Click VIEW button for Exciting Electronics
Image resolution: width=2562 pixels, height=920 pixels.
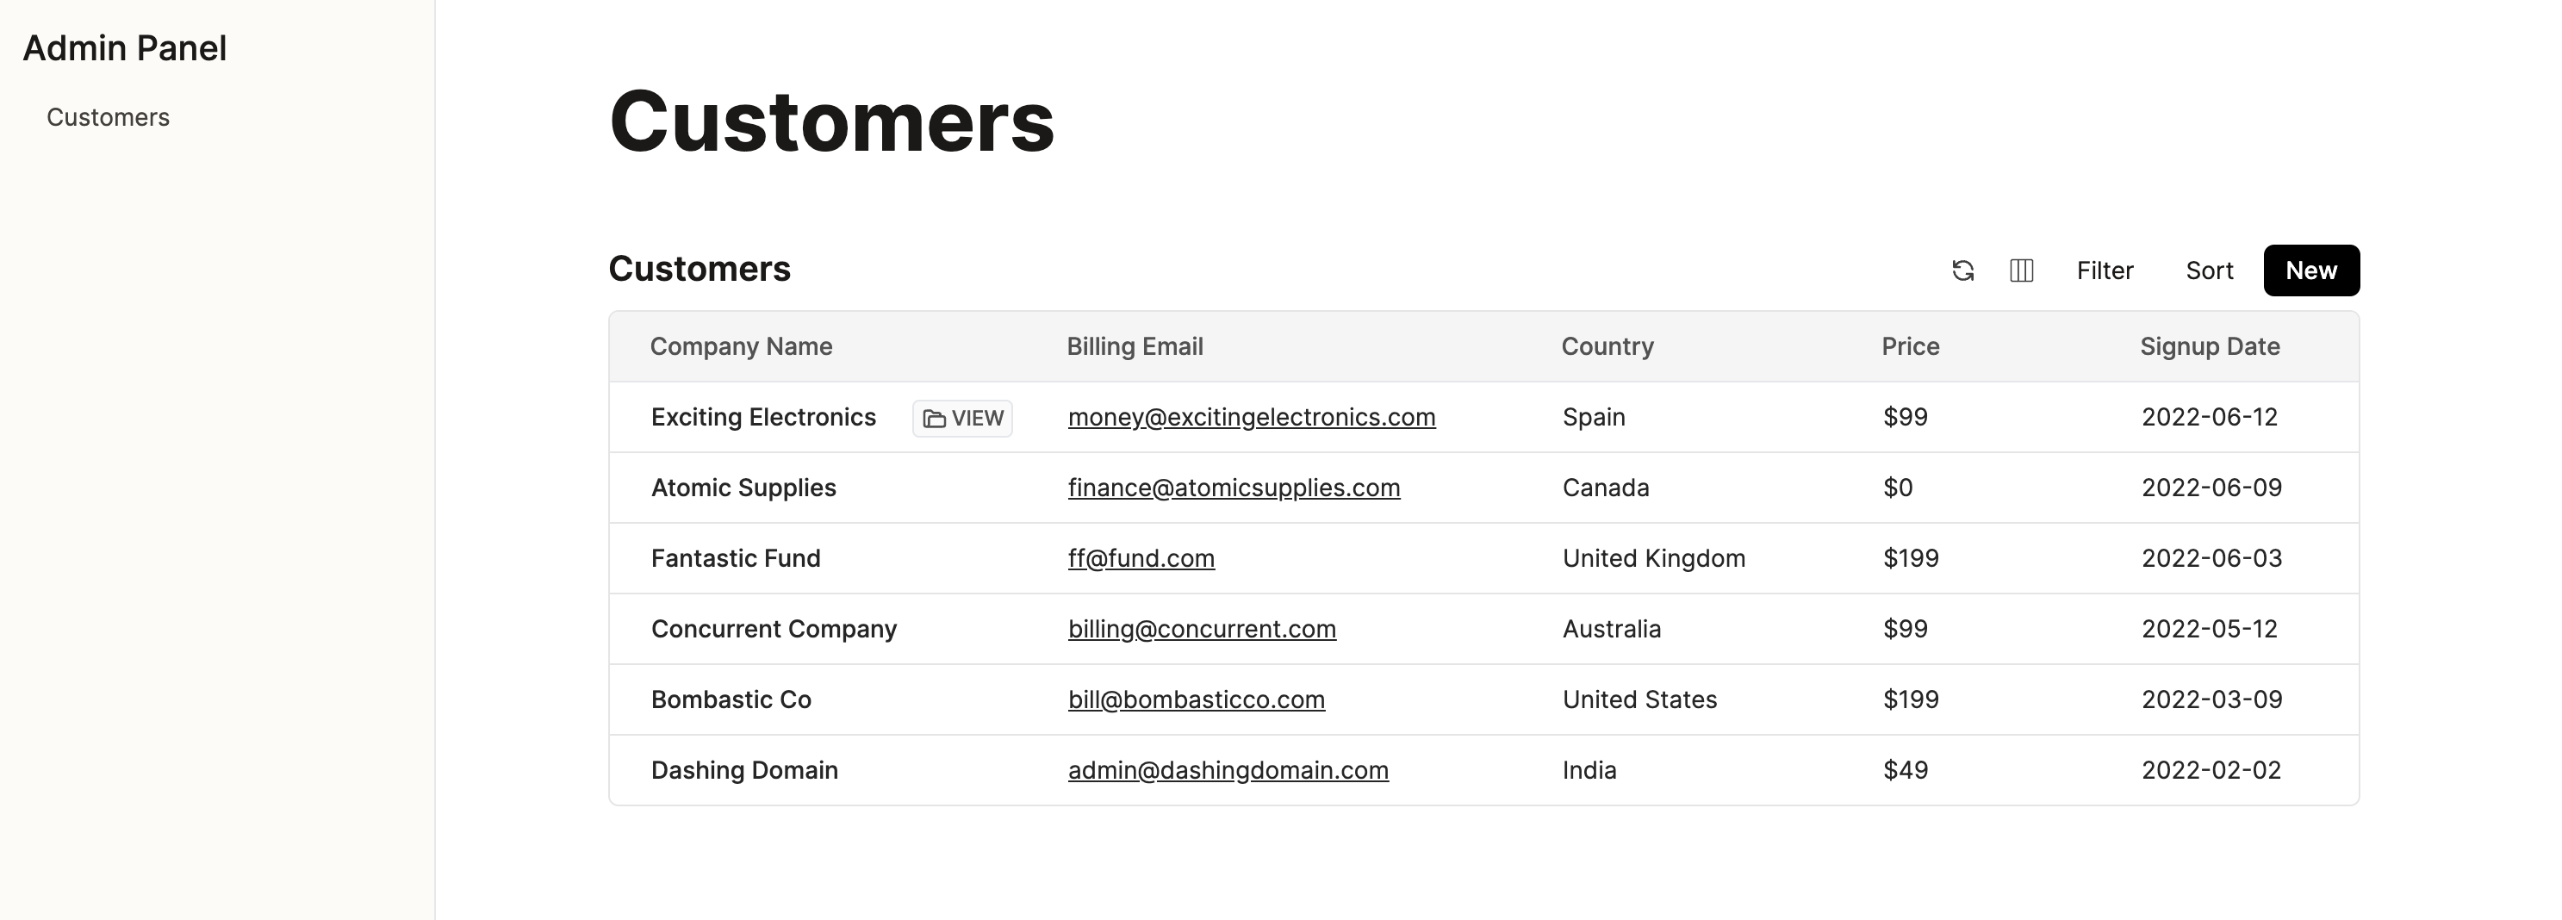[963, 419]
